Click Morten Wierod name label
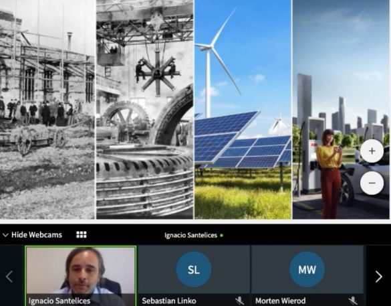This screenshot has width=391, height=306. click(x=280, y=301)
